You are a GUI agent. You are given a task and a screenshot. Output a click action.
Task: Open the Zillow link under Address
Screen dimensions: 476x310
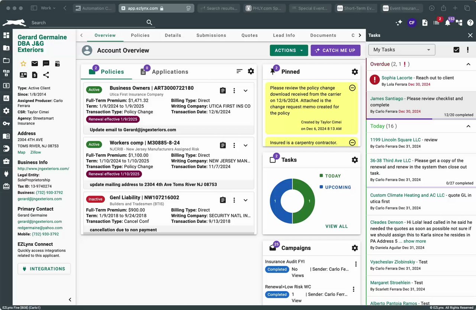click(35, 152)
